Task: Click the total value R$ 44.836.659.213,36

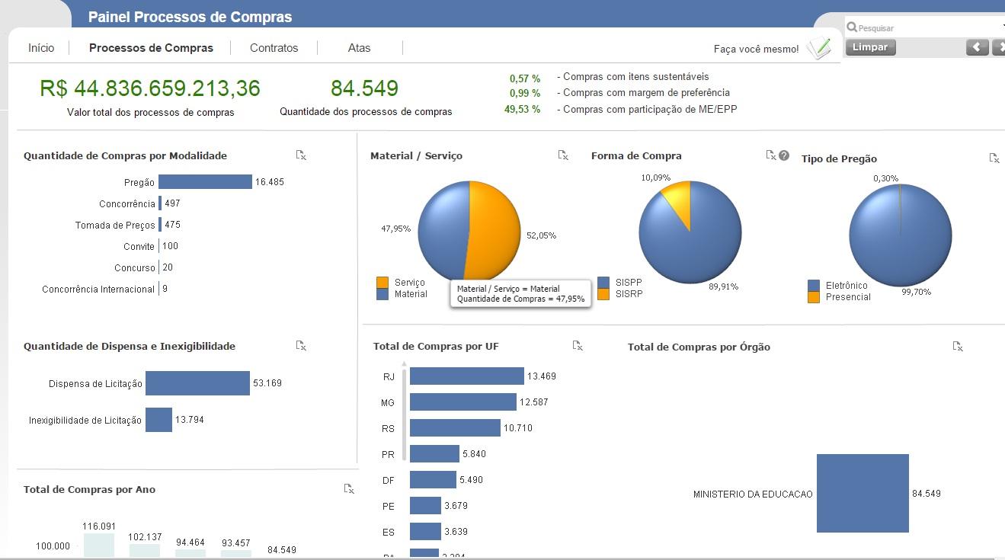Action: coord(150,88)
